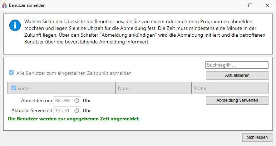Image resolution: width=276 pixels, height=146 pixels.
Task: Open clock picker for Abmelden um time
Action: (77, 101)
